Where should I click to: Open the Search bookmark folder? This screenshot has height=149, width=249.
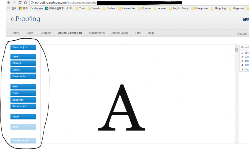pyautogui.click(x=94, y=8)
